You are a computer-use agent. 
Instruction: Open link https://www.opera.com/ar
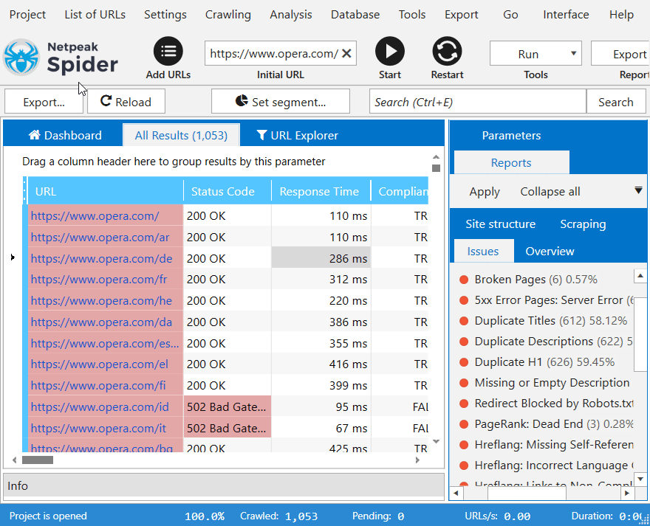[x=100, y=237]
